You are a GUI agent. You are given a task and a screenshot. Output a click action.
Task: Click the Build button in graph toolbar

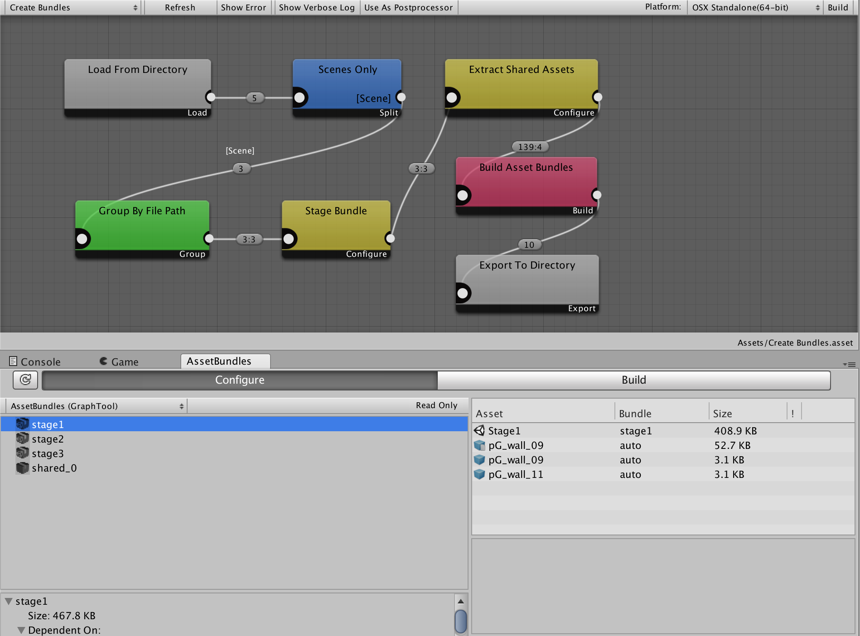[838, 7]
